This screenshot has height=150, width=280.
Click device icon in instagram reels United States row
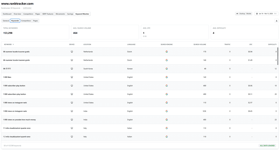coord(72,103)
